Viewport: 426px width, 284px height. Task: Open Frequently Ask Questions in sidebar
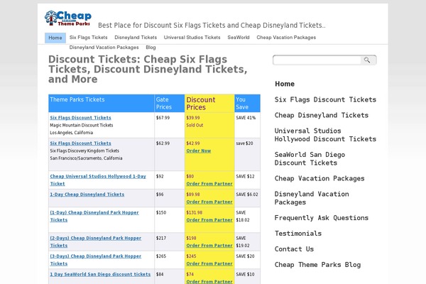[x=322, y=218]
